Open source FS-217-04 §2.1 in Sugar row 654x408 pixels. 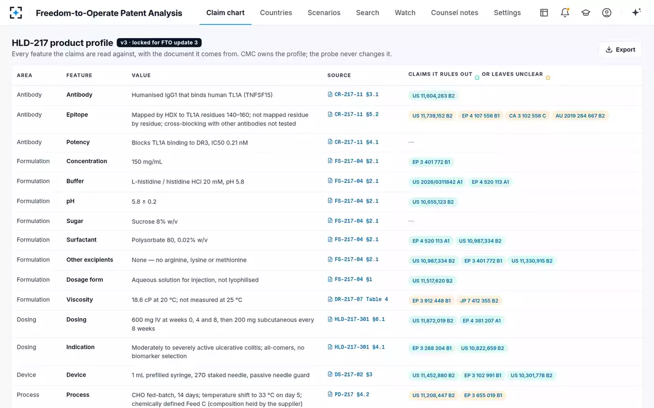tap(353, 221)
